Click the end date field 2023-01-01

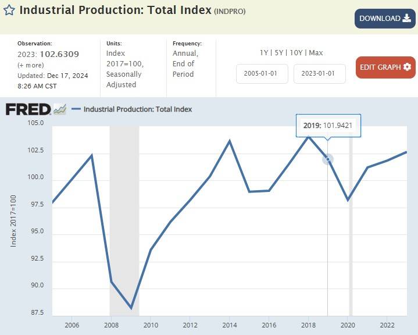(x=319, y=74)
